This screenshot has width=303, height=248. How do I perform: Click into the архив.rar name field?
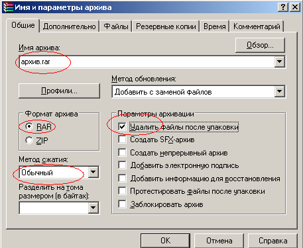(x=147, y=62)
